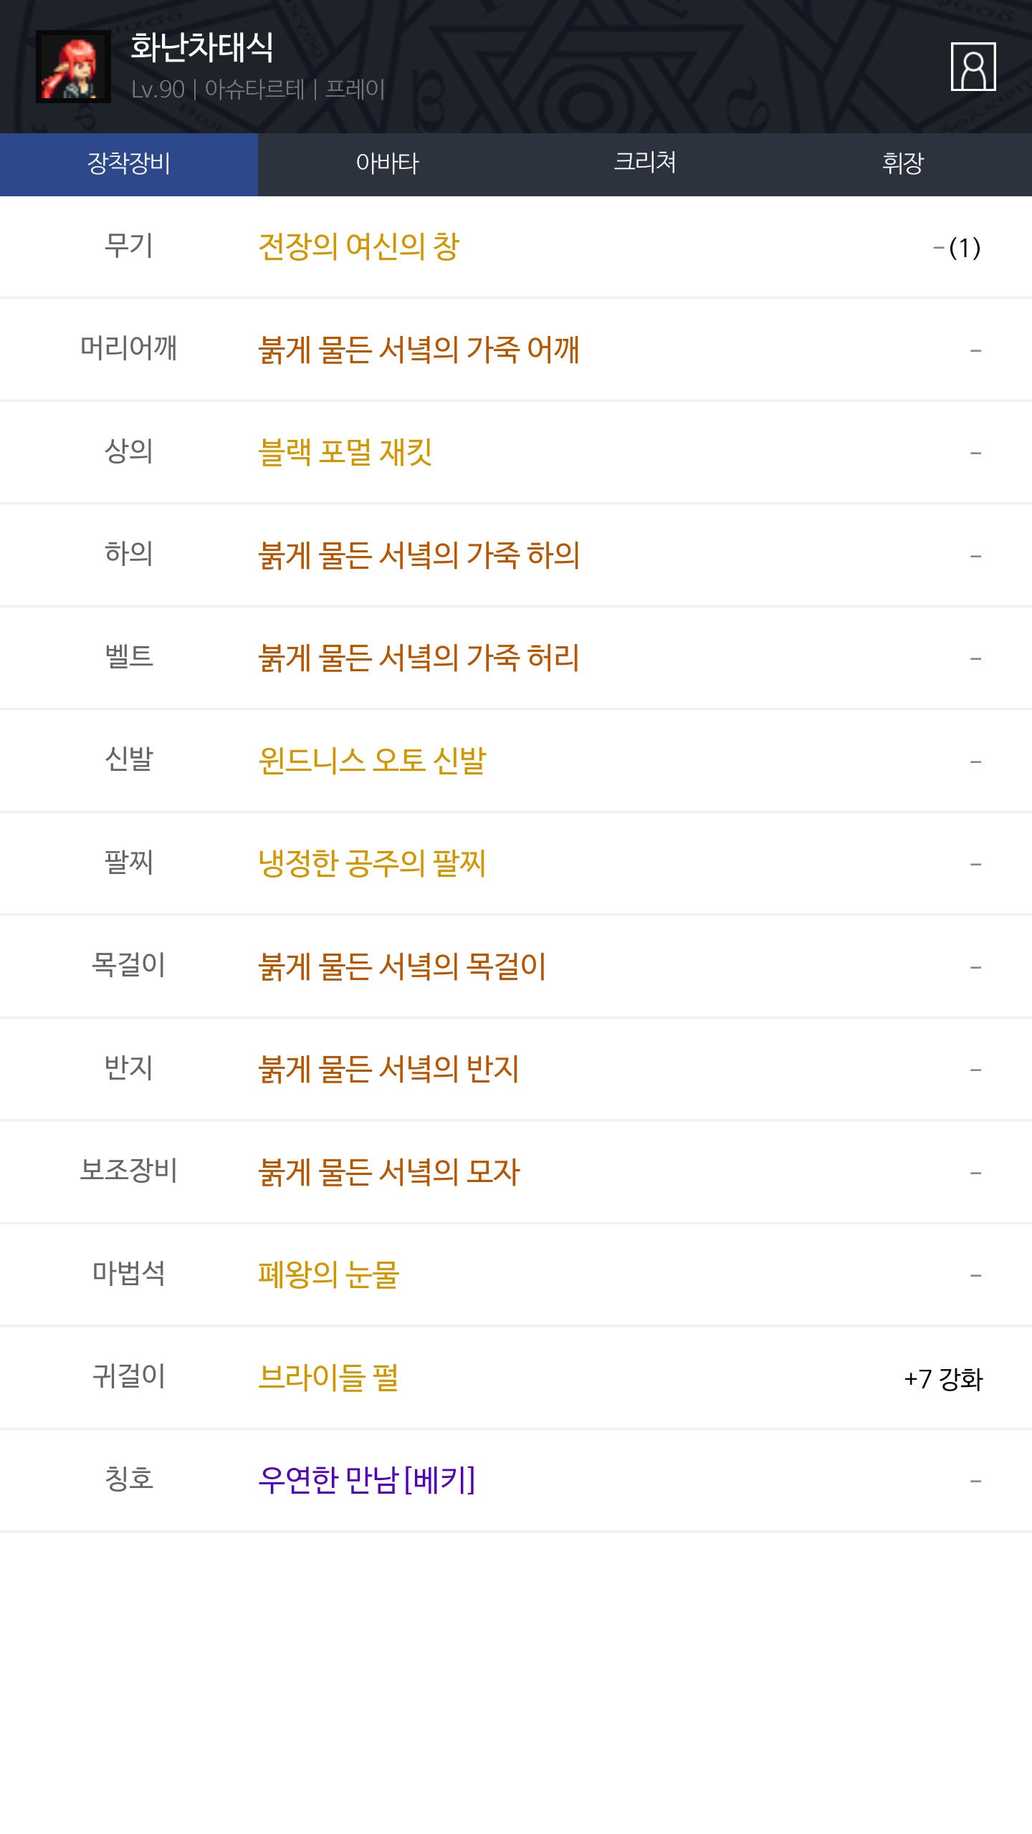This screenshot has width=1032, height=1834.
Task: Select the 장착장비 tab
Action: [x=129, y=164]
